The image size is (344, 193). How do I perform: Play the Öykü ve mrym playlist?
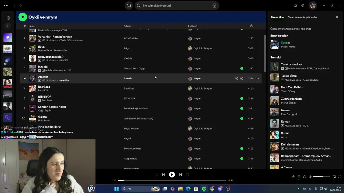click(x=23, y=17)
